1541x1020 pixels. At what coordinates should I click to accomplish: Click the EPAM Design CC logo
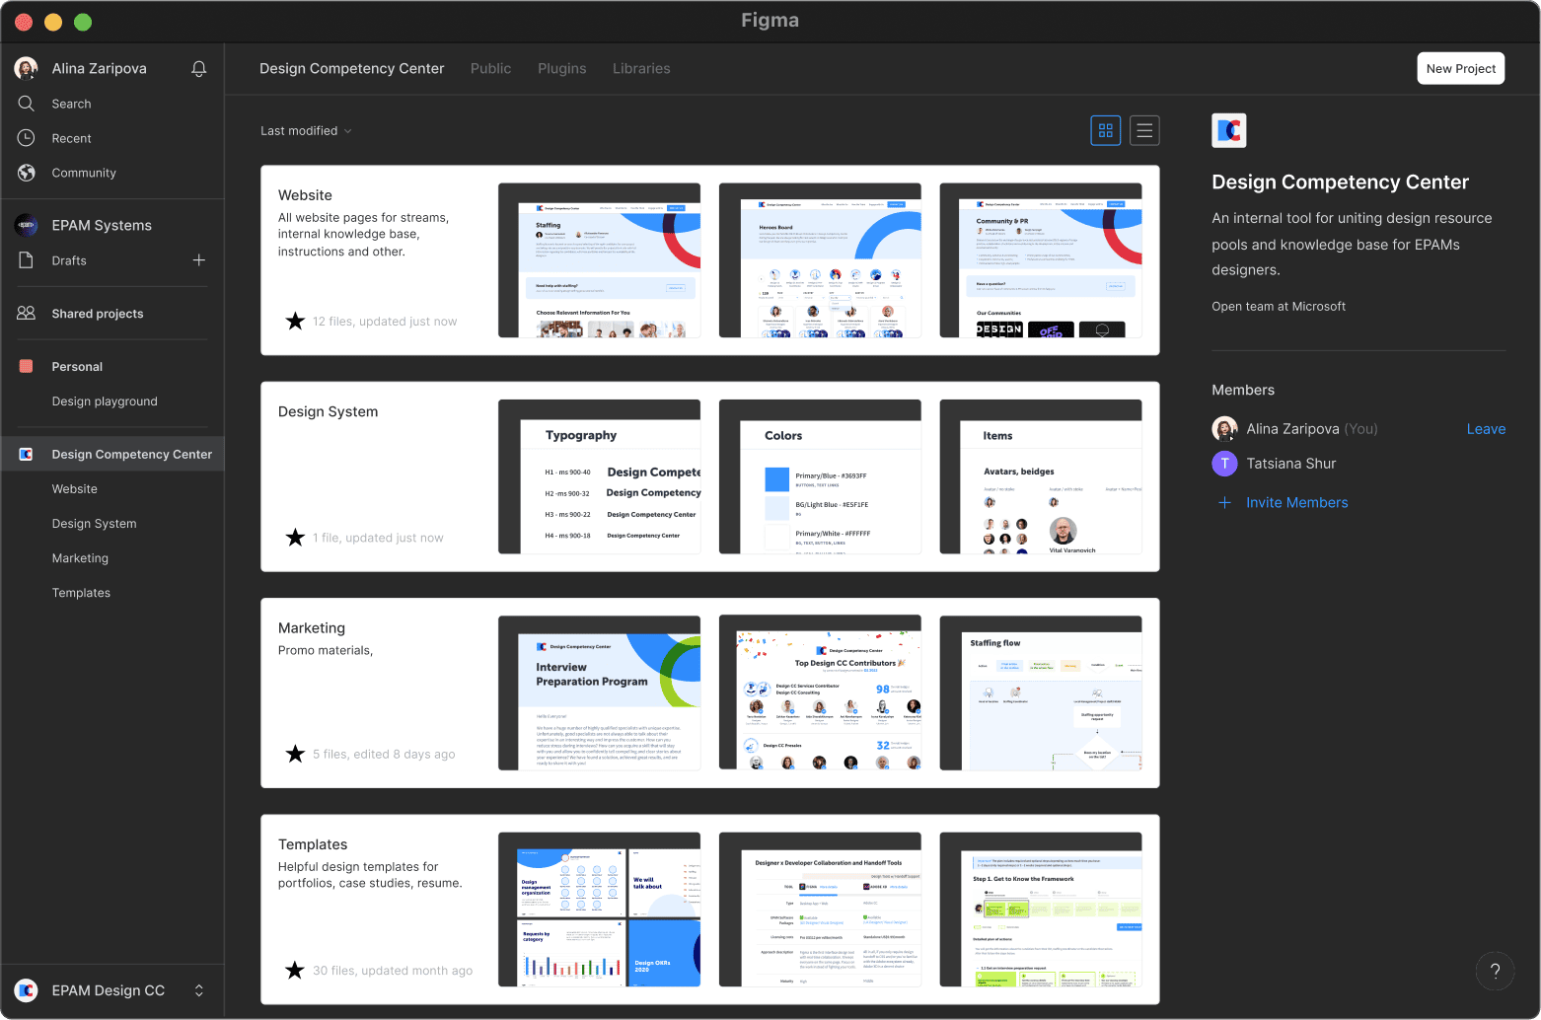pyautogui.click(x=27, y=990)
